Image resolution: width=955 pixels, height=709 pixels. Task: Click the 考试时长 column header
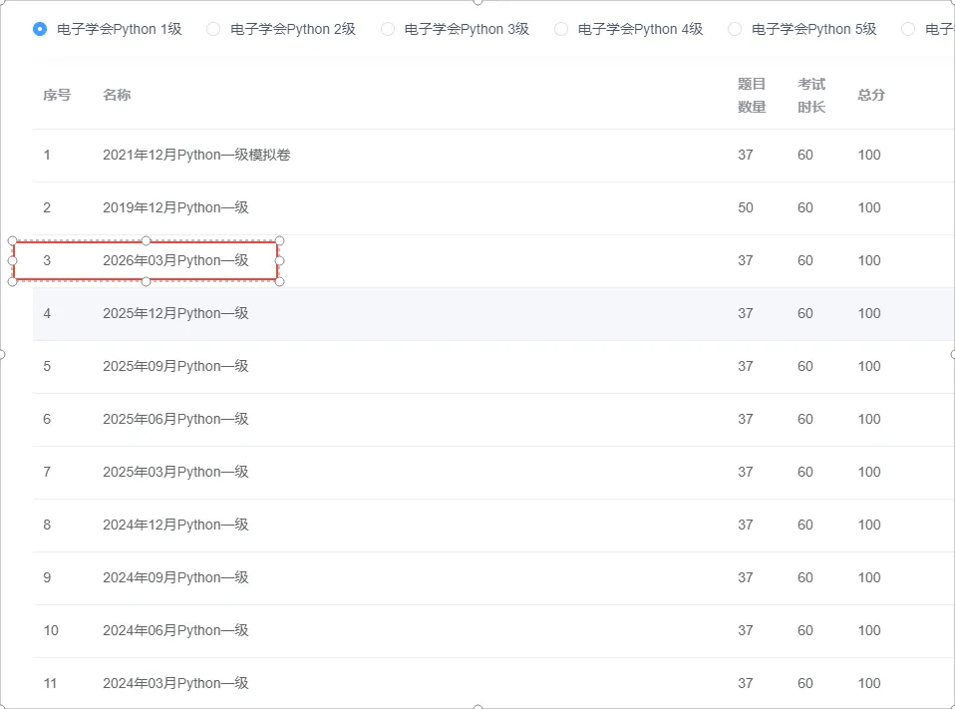[x=811, y=96]
